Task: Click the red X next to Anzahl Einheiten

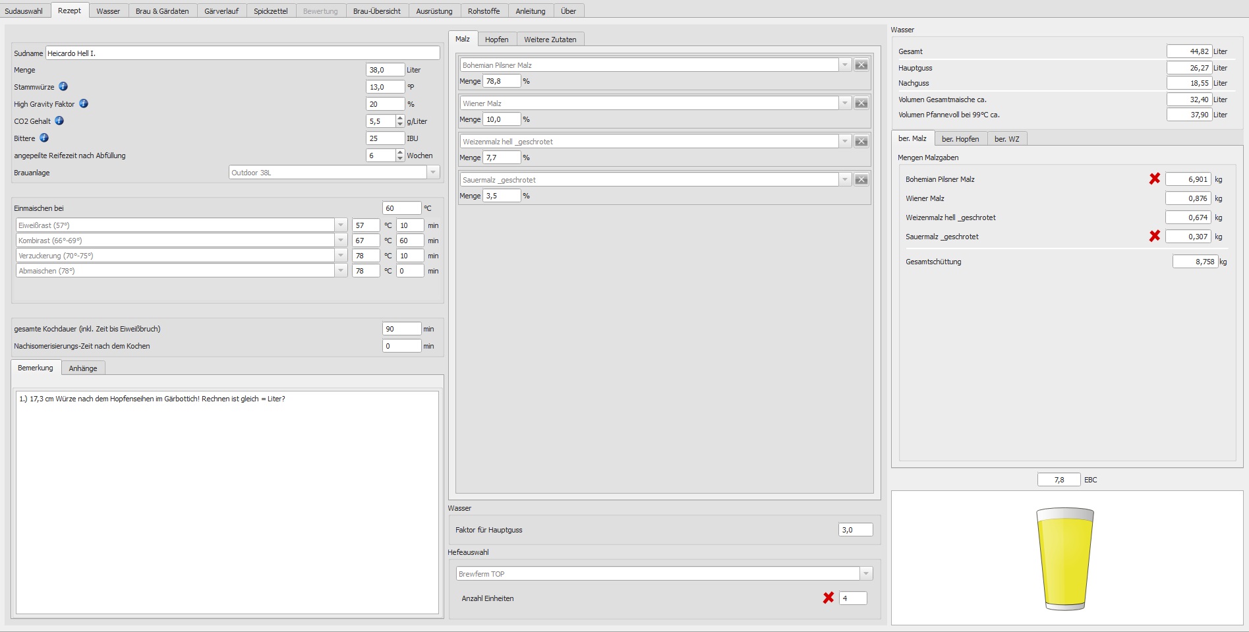Action: click(x=828, y=598)
